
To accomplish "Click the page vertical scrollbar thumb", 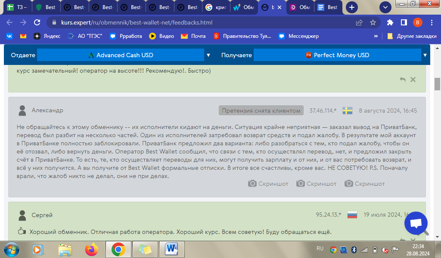I will [437, 84].
